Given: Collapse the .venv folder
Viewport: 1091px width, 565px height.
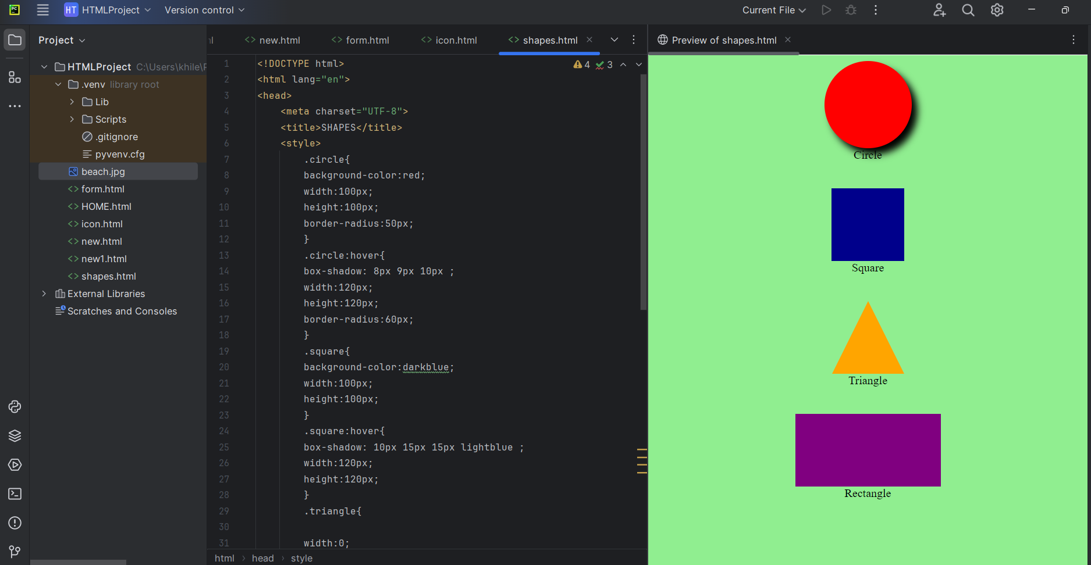Looking at the screenshot, I should (58, 84).
